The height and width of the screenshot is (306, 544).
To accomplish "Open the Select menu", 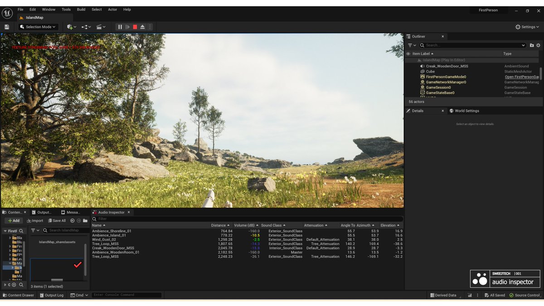I will 97,10.
